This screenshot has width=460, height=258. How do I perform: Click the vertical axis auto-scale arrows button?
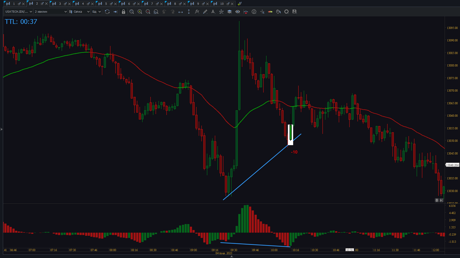click(x=437, y=200)
